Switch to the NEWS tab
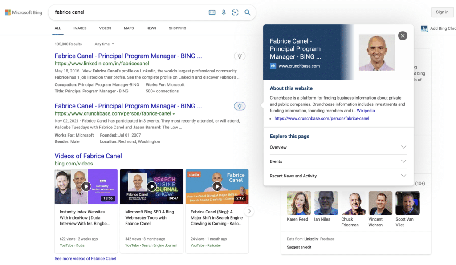This screenshot has width=456, height=265. tap(151, 28)
